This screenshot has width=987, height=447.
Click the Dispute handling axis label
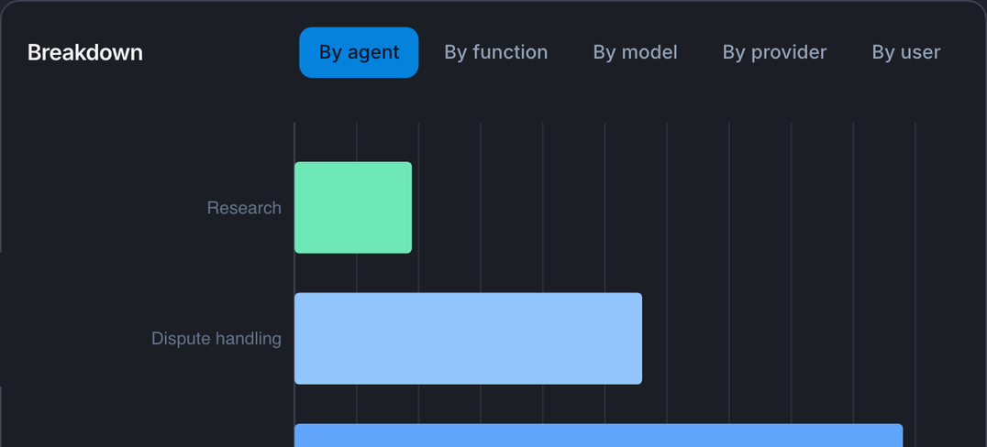[x=216, y=338]
